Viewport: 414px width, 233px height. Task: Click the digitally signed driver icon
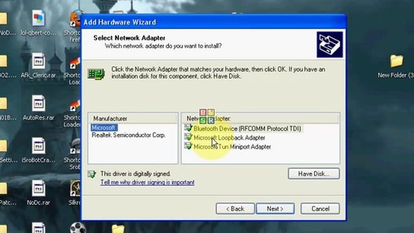tap(92, 174)
